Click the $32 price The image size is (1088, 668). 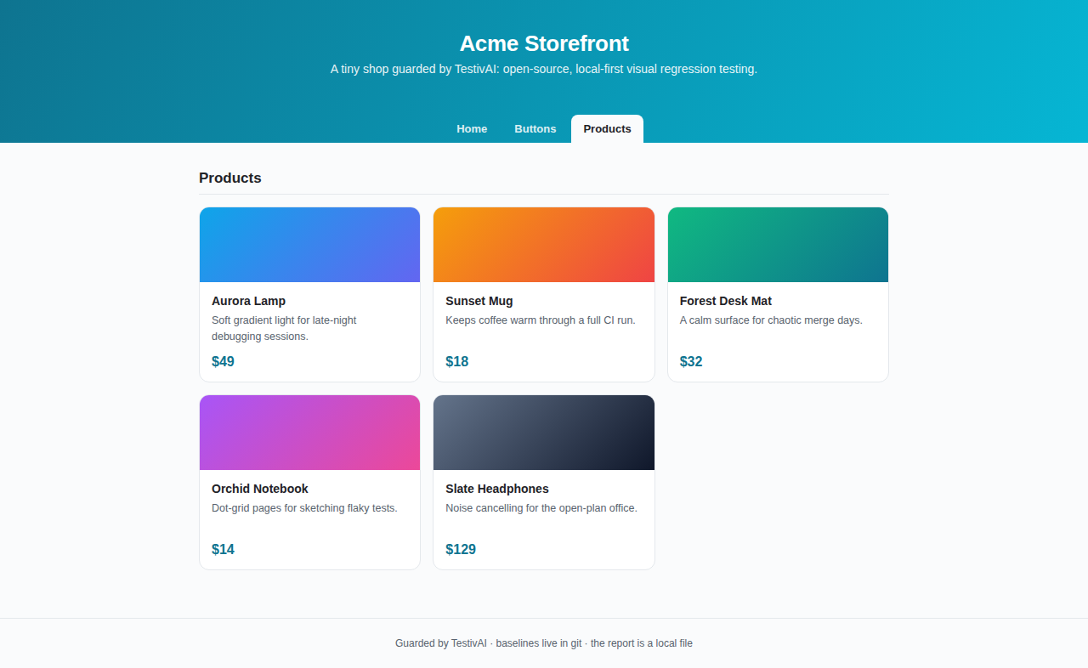[691, 361]
